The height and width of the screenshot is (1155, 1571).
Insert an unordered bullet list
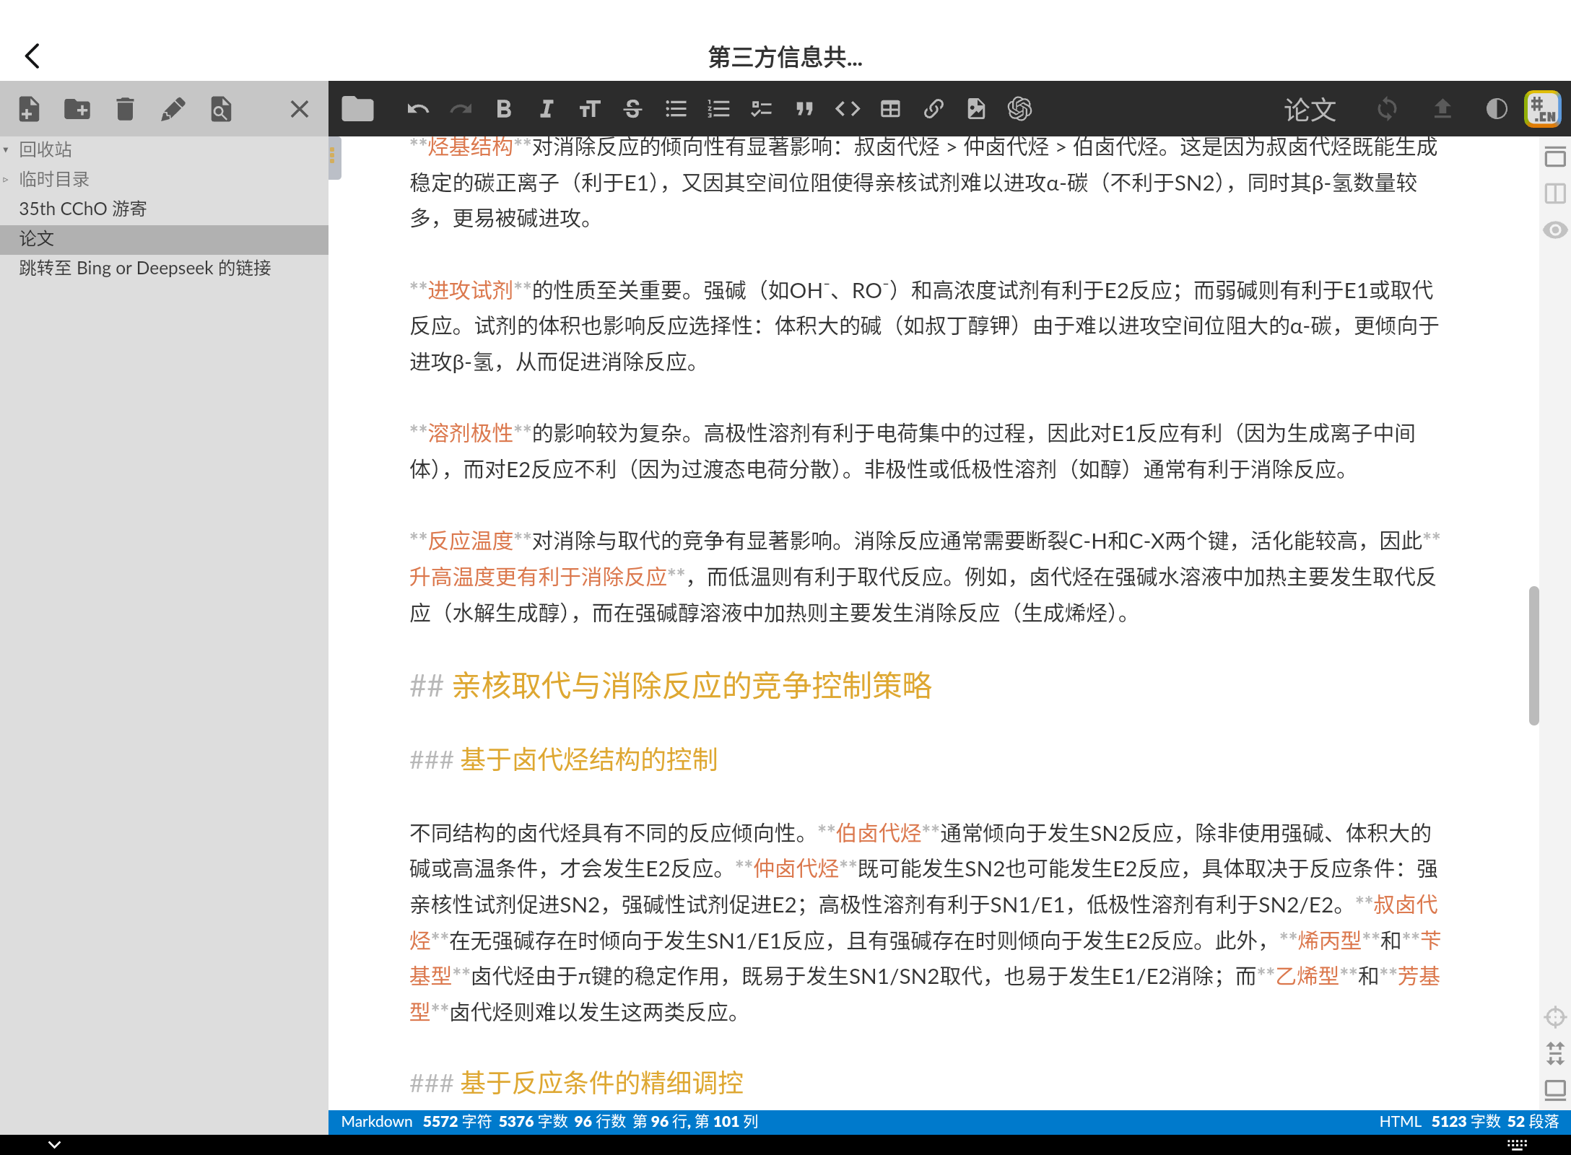(676, 109)
